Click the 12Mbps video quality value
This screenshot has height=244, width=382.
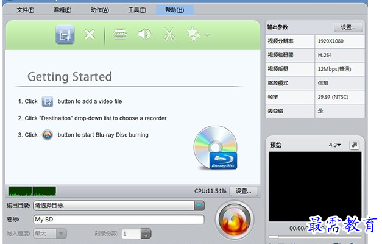pyautogui.click(x=339, y=69)
